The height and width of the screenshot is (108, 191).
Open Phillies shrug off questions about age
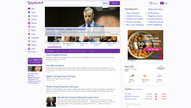tap(62, 87)
